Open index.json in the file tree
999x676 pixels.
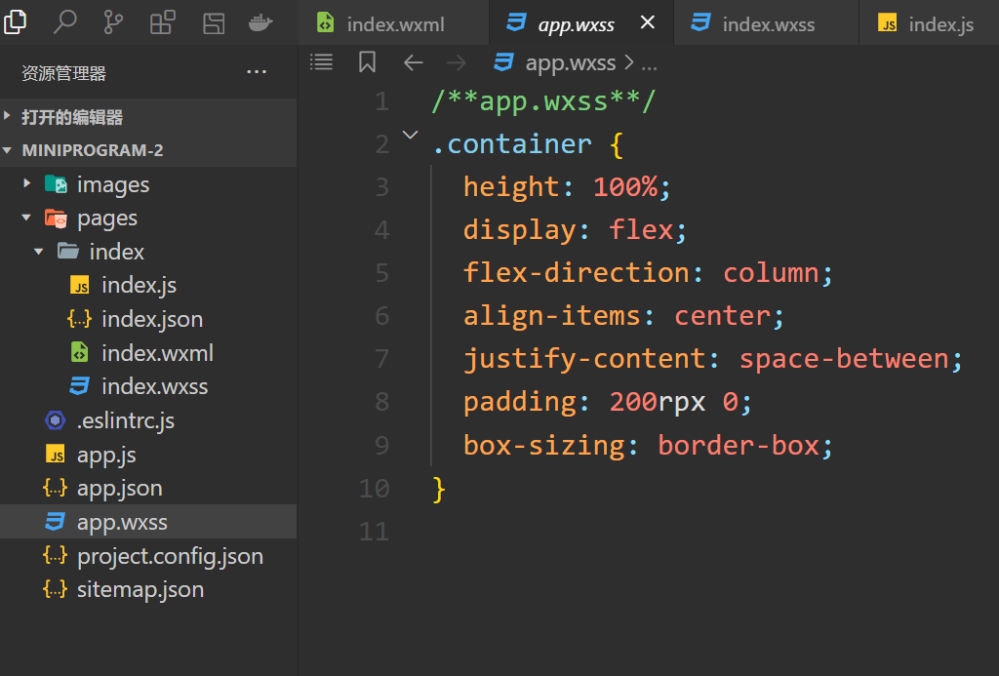[x=148, y=319]
